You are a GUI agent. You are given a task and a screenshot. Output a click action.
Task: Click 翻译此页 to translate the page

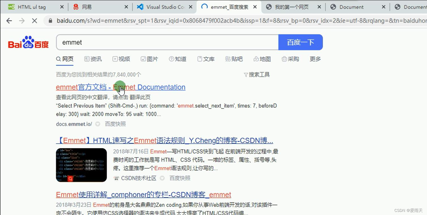pos(140,97)
